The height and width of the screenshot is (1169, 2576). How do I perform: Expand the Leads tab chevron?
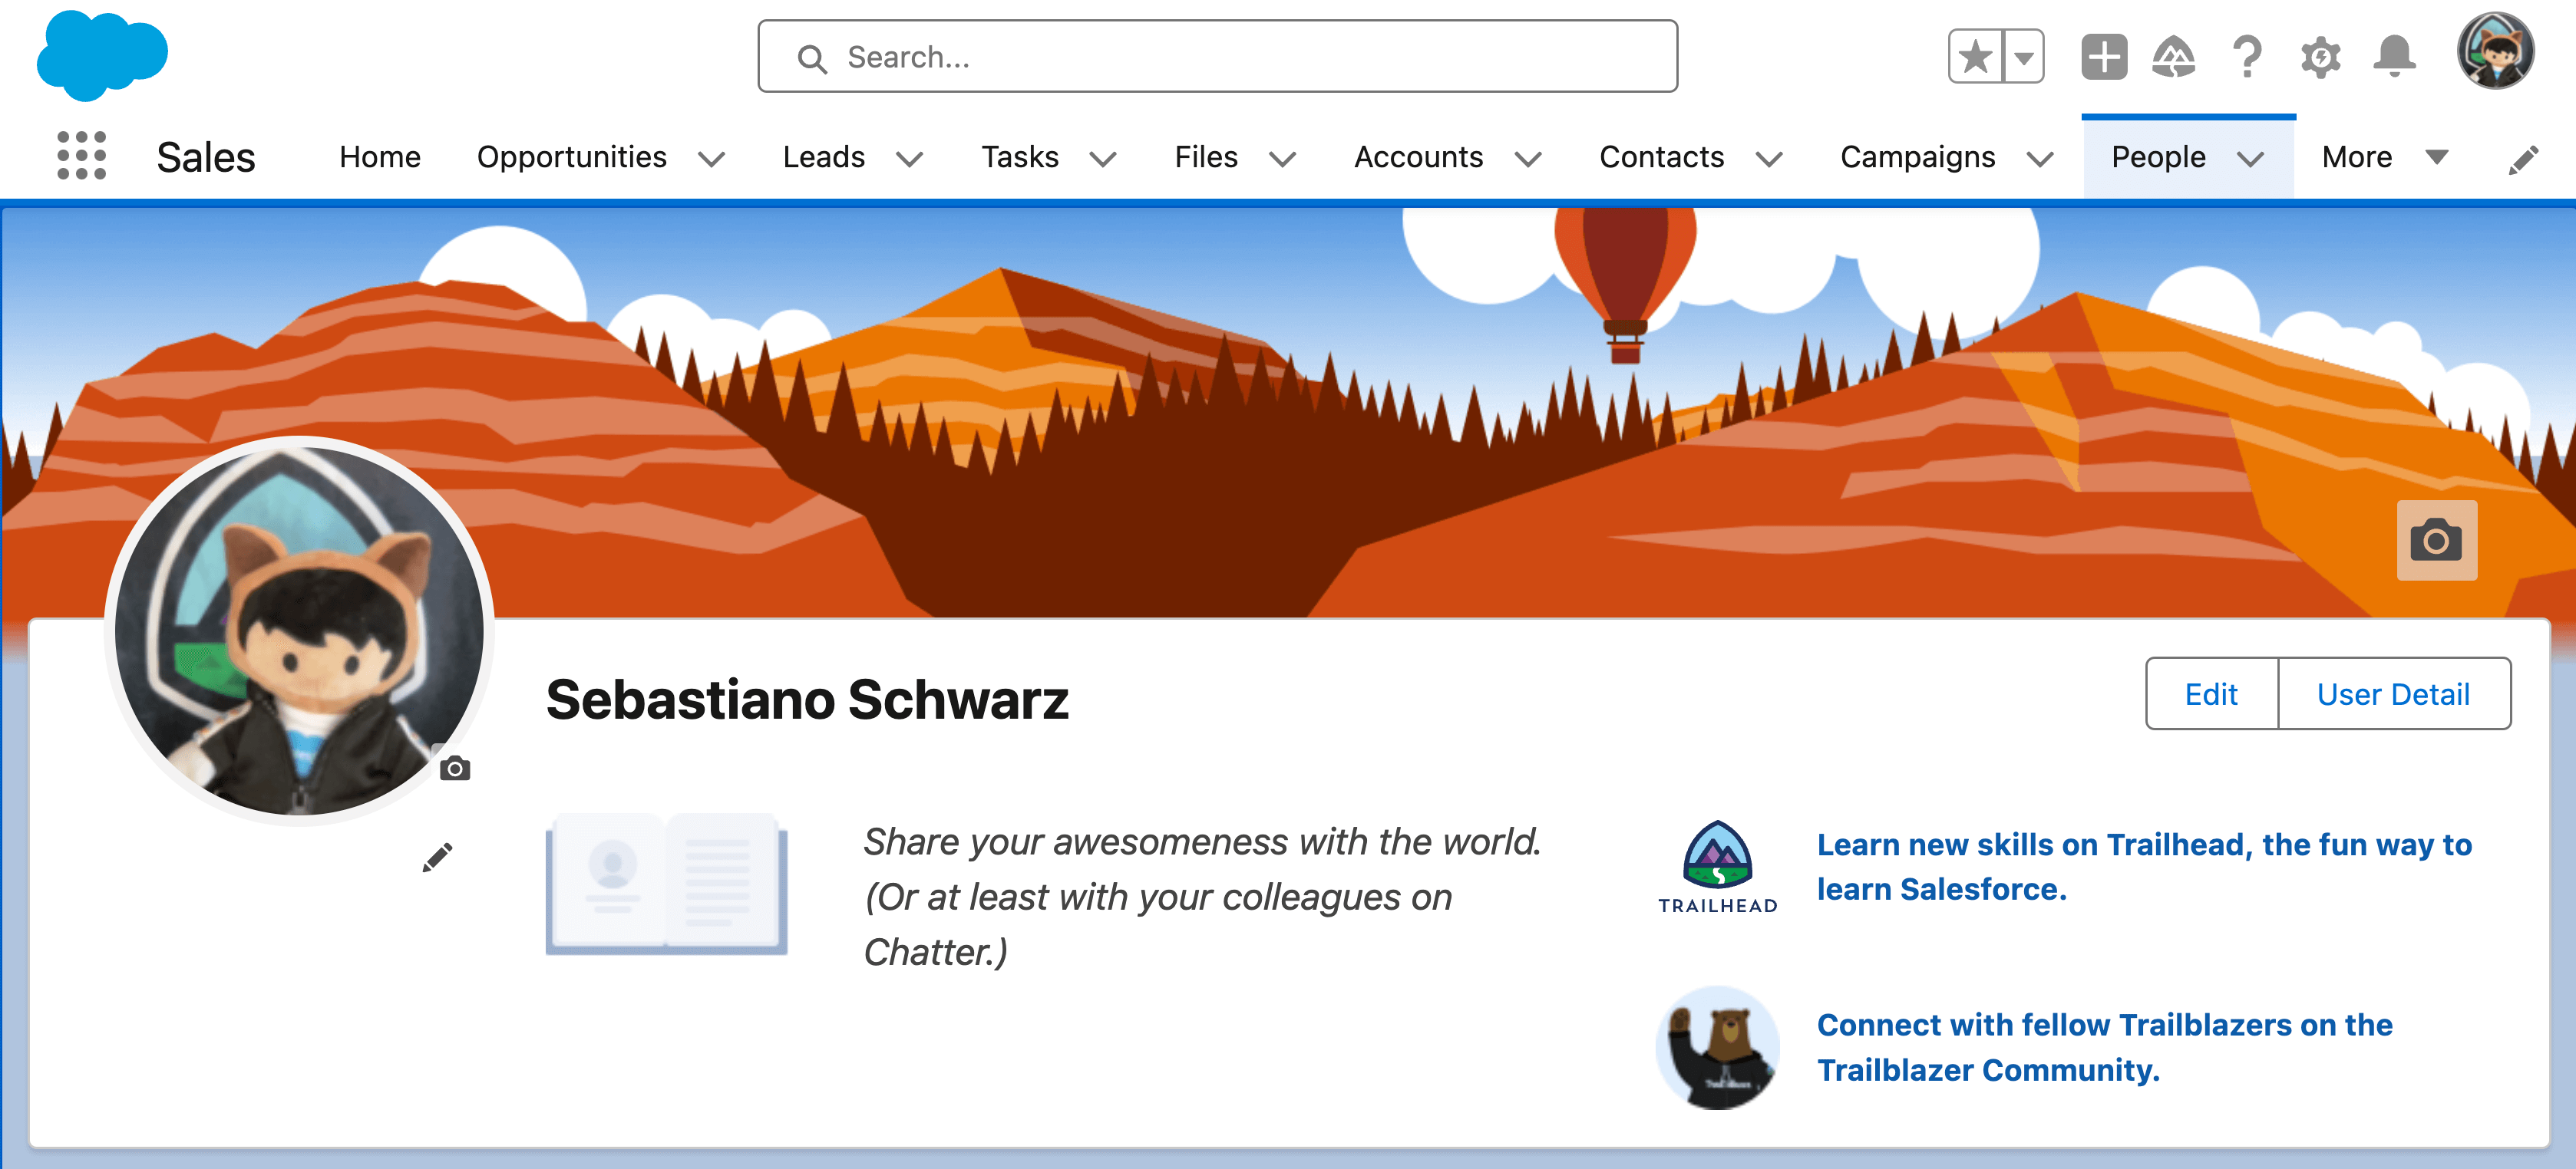909,160
